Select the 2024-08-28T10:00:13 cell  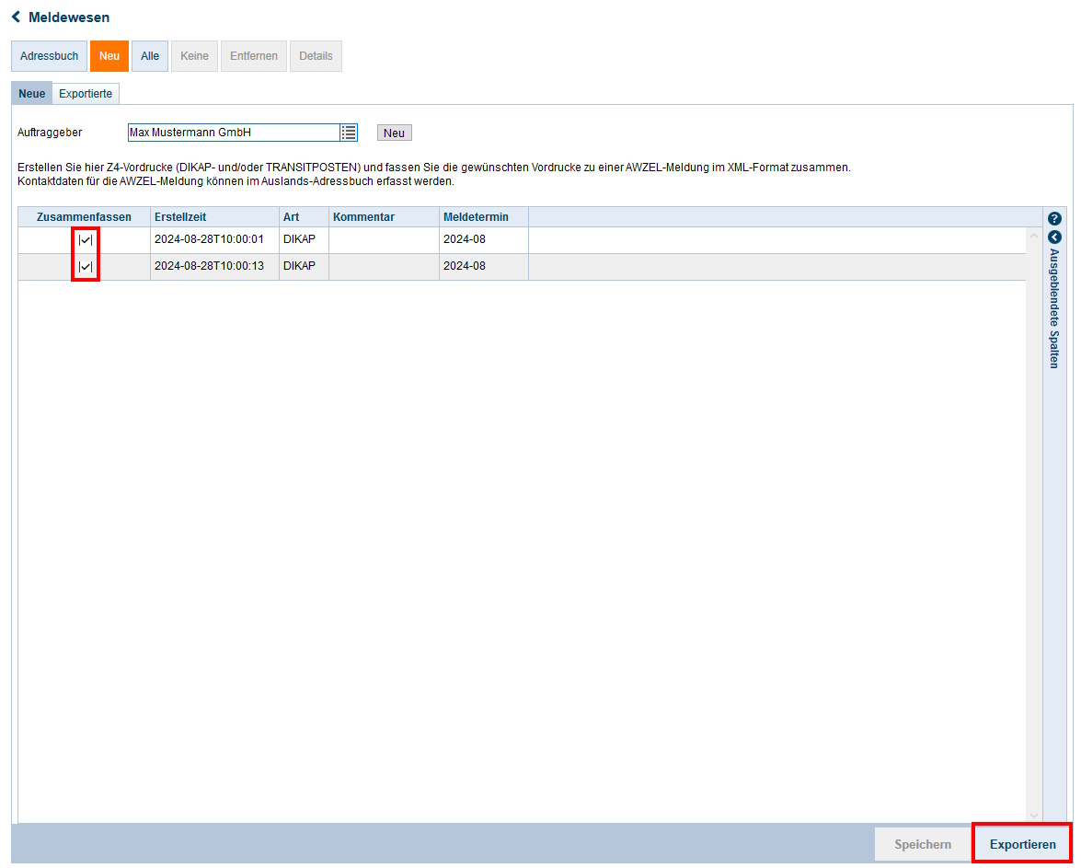coord(214,266)
